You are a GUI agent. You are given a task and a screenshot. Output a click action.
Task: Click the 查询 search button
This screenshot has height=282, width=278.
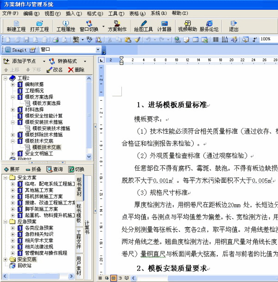(x=55, y=169)
